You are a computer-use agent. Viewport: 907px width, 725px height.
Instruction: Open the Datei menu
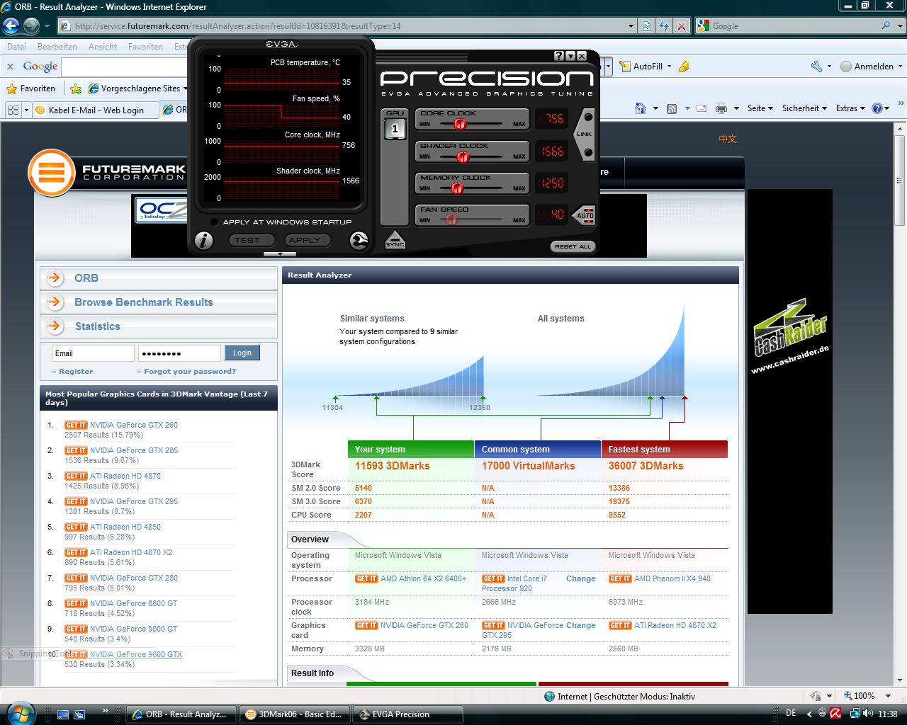click(16, 47)
